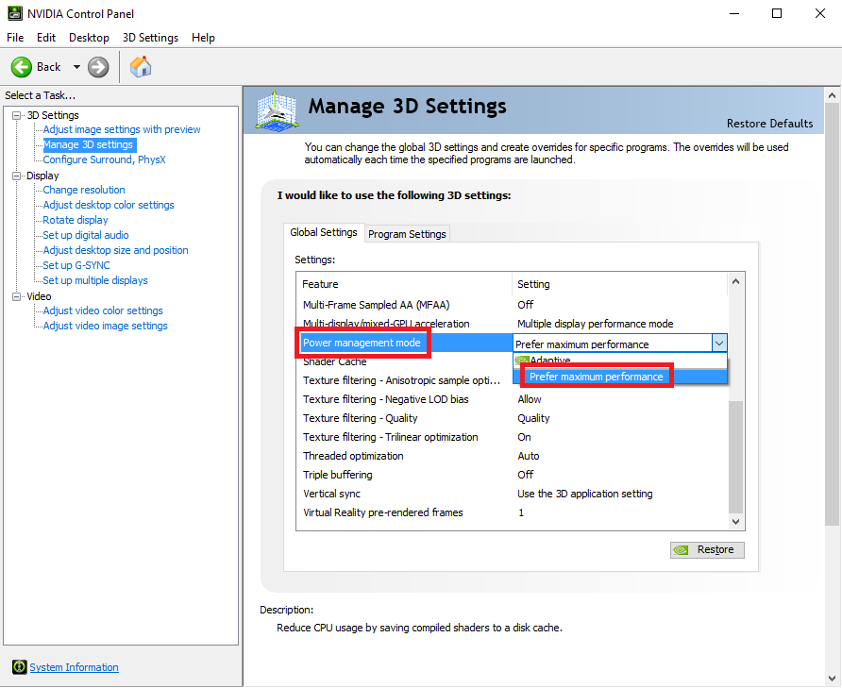
Task: Open Change resolution task
Action: point(84,190)
